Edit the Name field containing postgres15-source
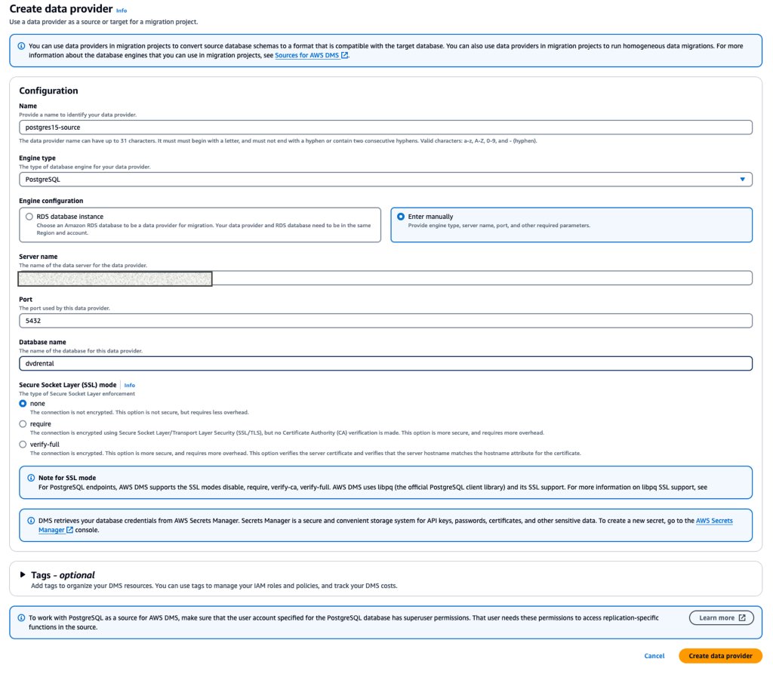773x674 pixels. point(386,128)
